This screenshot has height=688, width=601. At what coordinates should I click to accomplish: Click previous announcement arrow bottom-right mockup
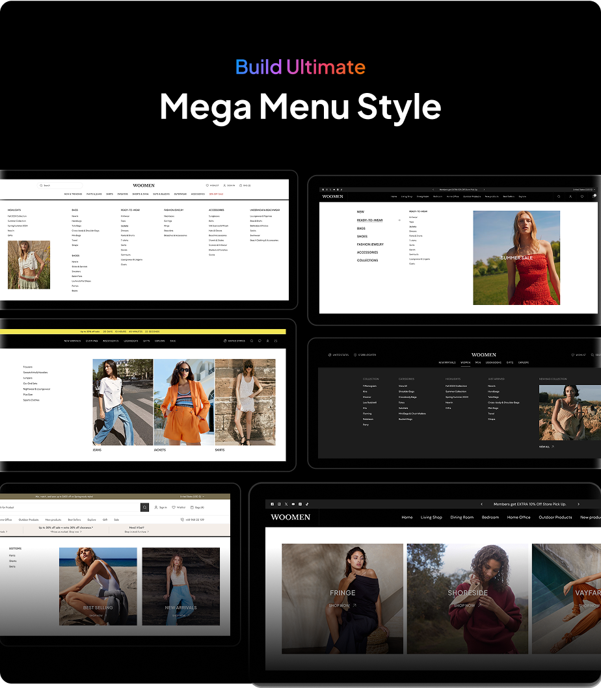[481, 504]
